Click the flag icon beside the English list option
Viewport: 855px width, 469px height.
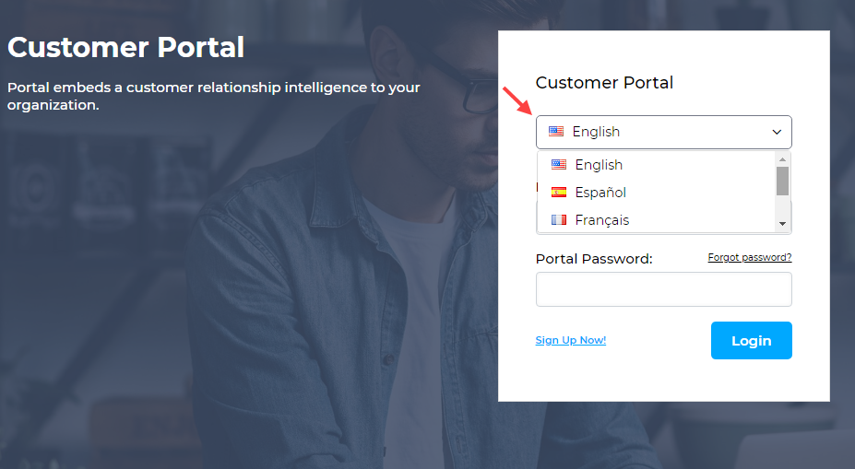tap(559, 165)
